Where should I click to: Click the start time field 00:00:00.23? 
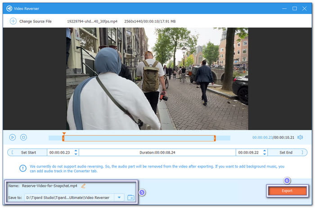pos(60,153)
